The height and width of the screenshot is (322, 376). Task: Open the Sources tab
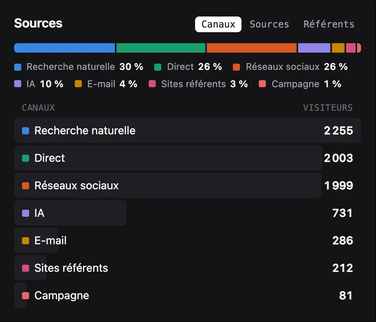[x=269, y=24]
